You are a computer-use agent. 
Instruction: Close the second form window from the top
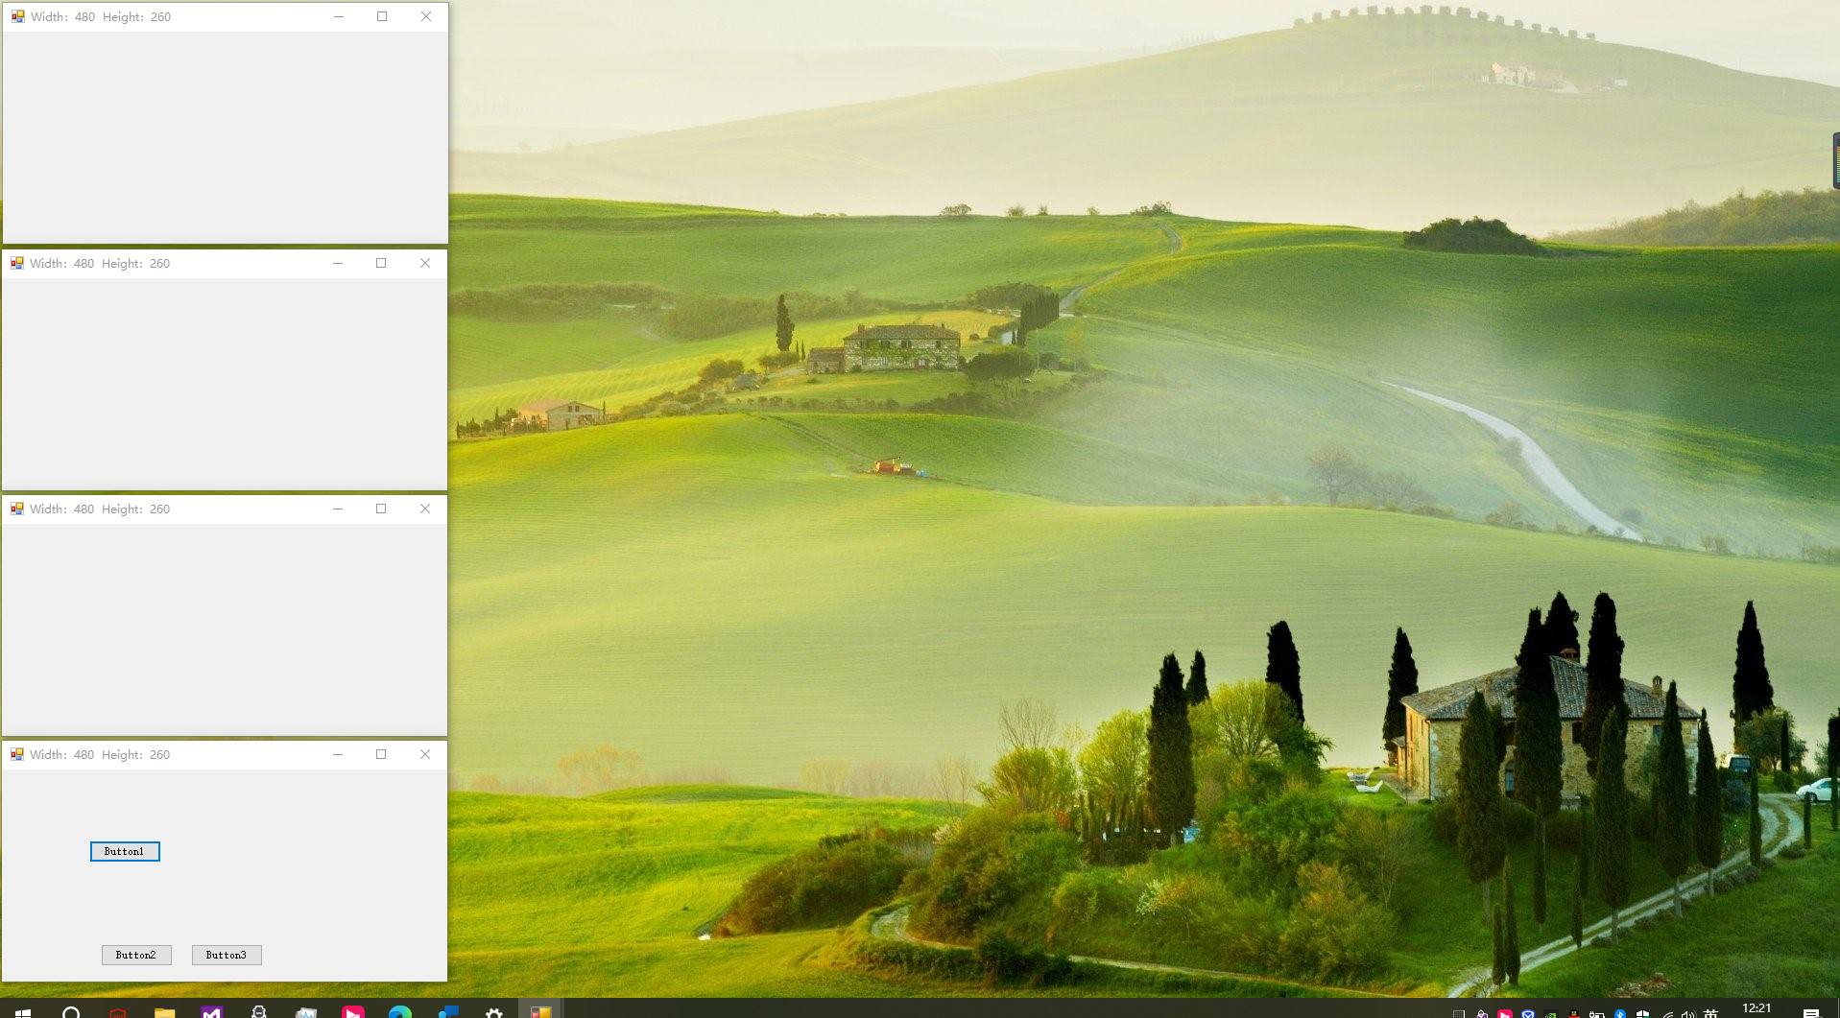[425, 264]
